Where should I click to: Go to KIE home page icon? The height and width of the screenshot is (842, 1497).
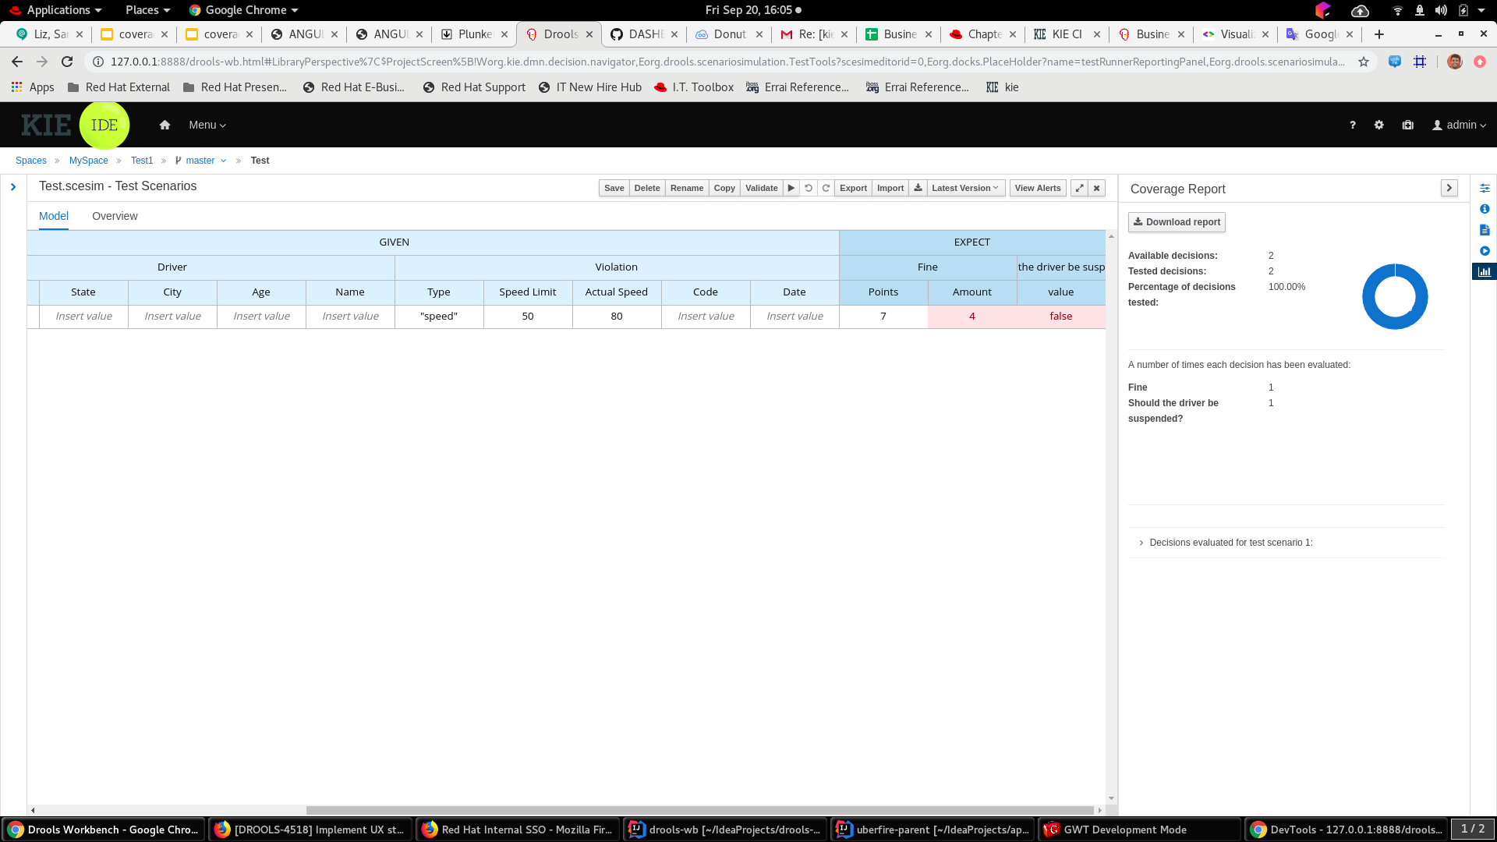pyautogui.click(x=165, y=125)
